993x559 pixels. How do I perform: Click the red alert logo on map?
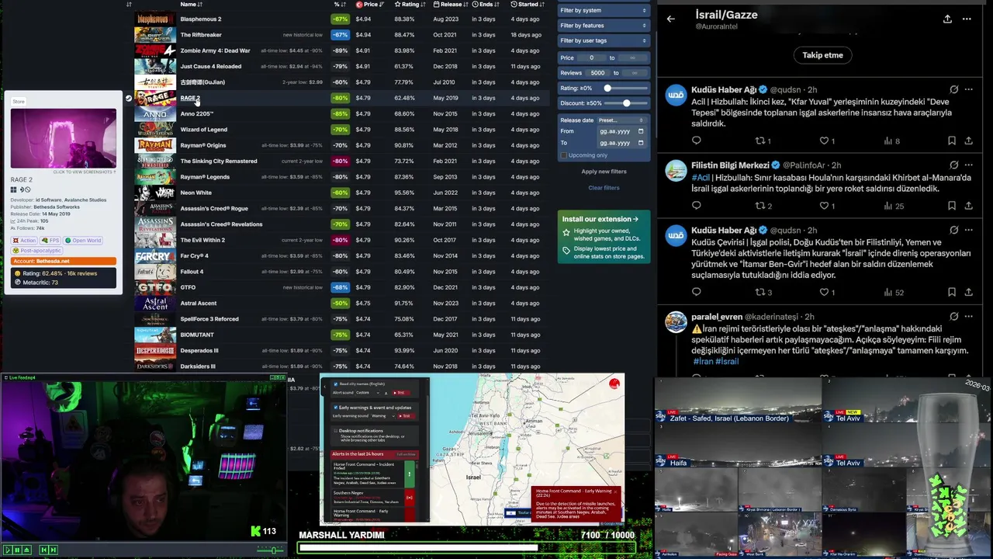click(614, 383)
